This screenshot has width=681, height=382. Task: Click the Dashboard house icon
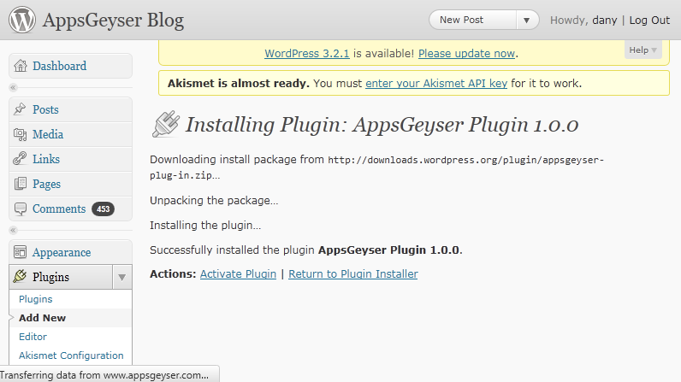pos(21,66)
